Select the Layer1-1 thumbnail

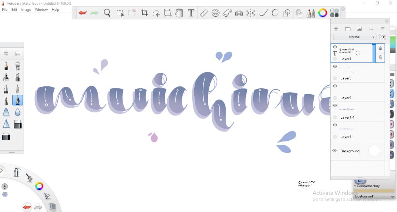point(346,109)
